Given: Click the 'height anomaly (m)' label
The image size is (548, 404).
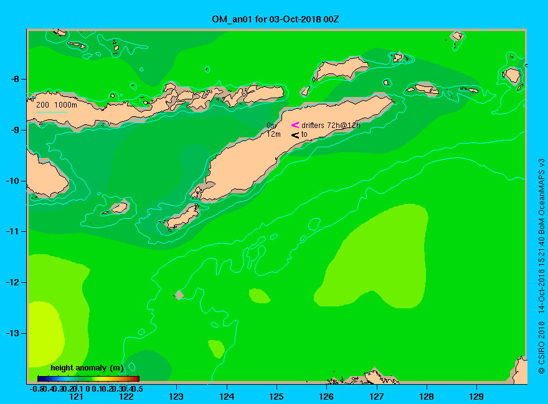Looking at the screenshot, I should [87, 368].
